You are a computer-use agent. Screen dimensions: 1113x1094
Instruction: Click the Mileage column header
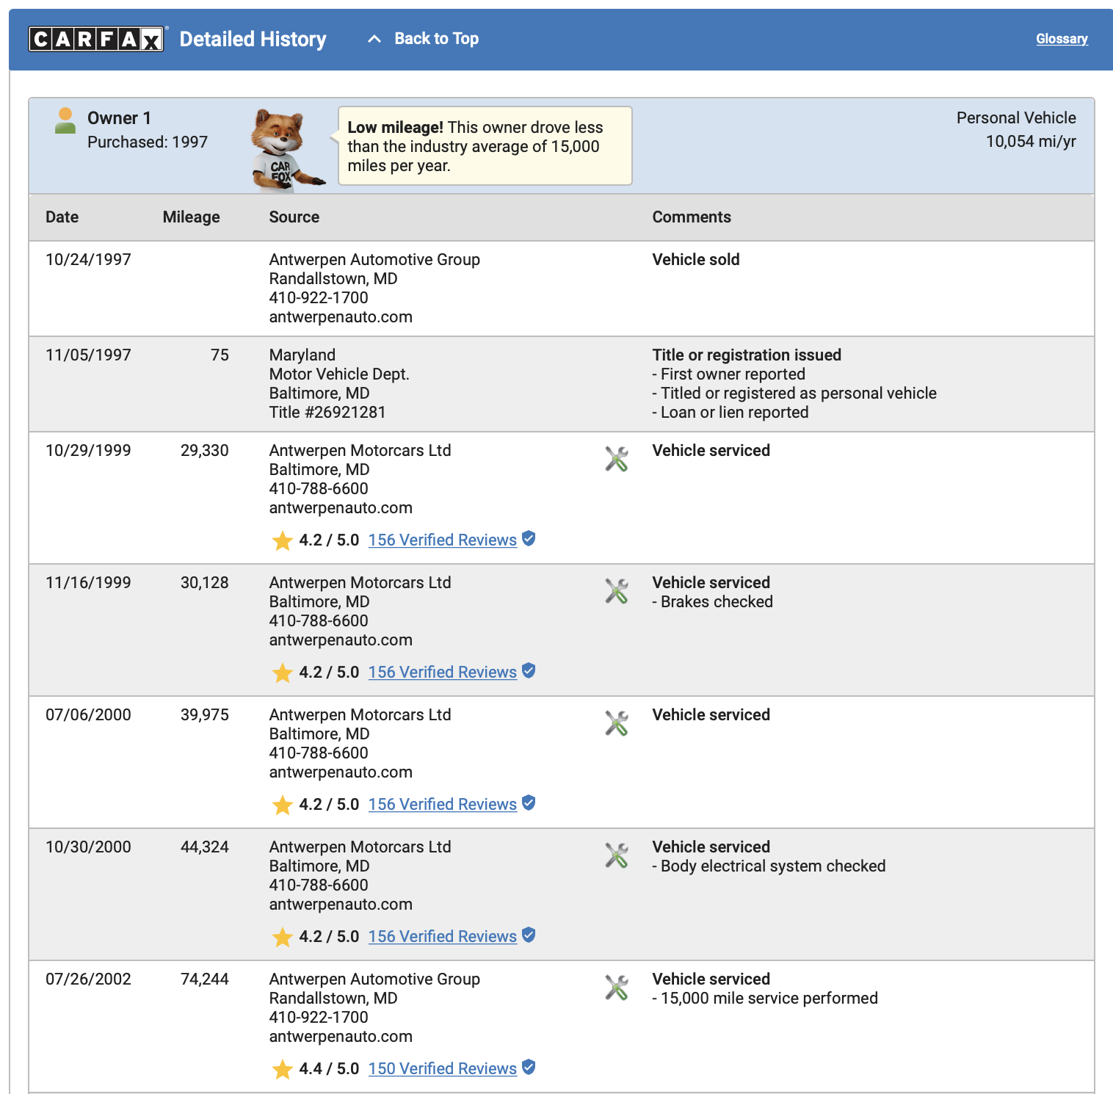coord(192,217)
